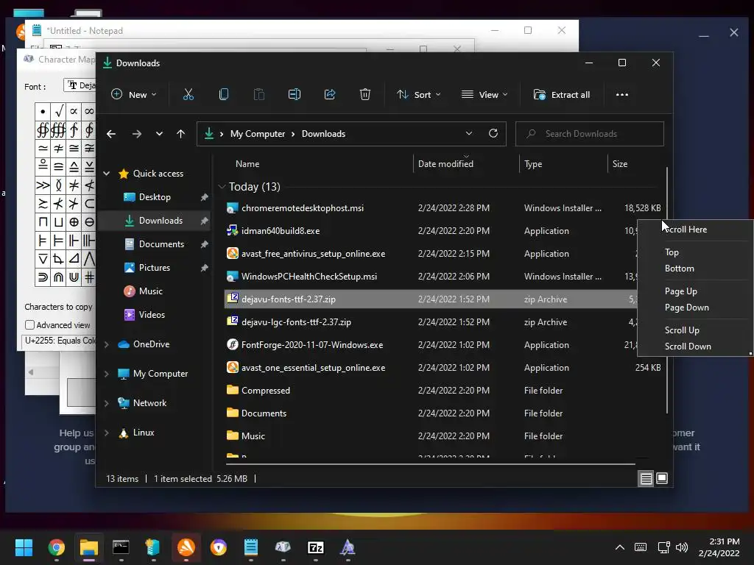
Task: Open recent locations chevron dropdown
Action: (x=159, y=134)
